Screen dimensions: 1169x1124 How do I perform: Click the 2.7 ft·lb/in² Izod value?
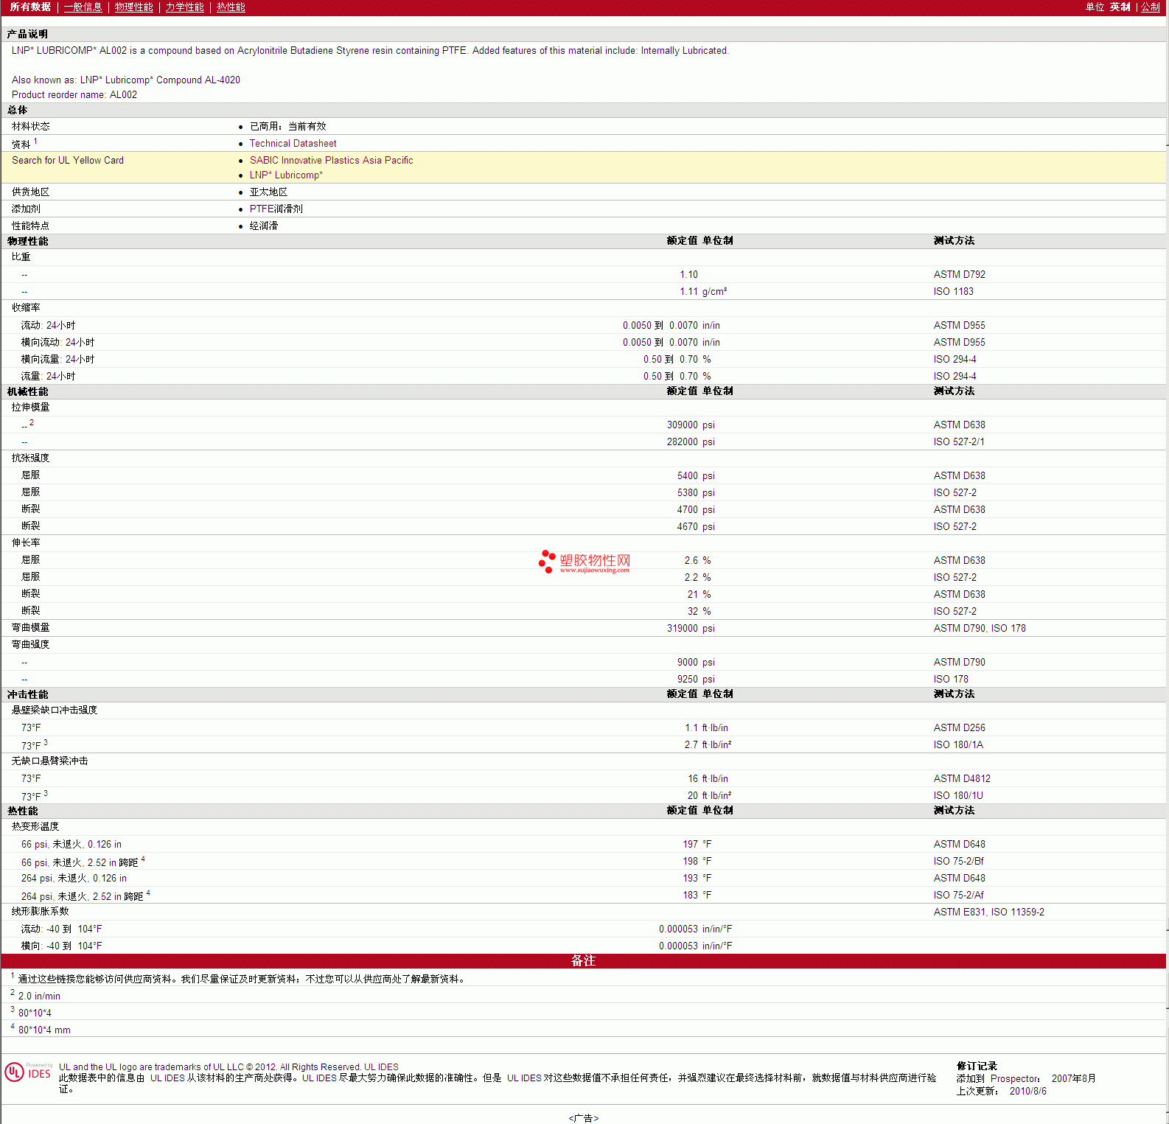click(x=708, y=745)
